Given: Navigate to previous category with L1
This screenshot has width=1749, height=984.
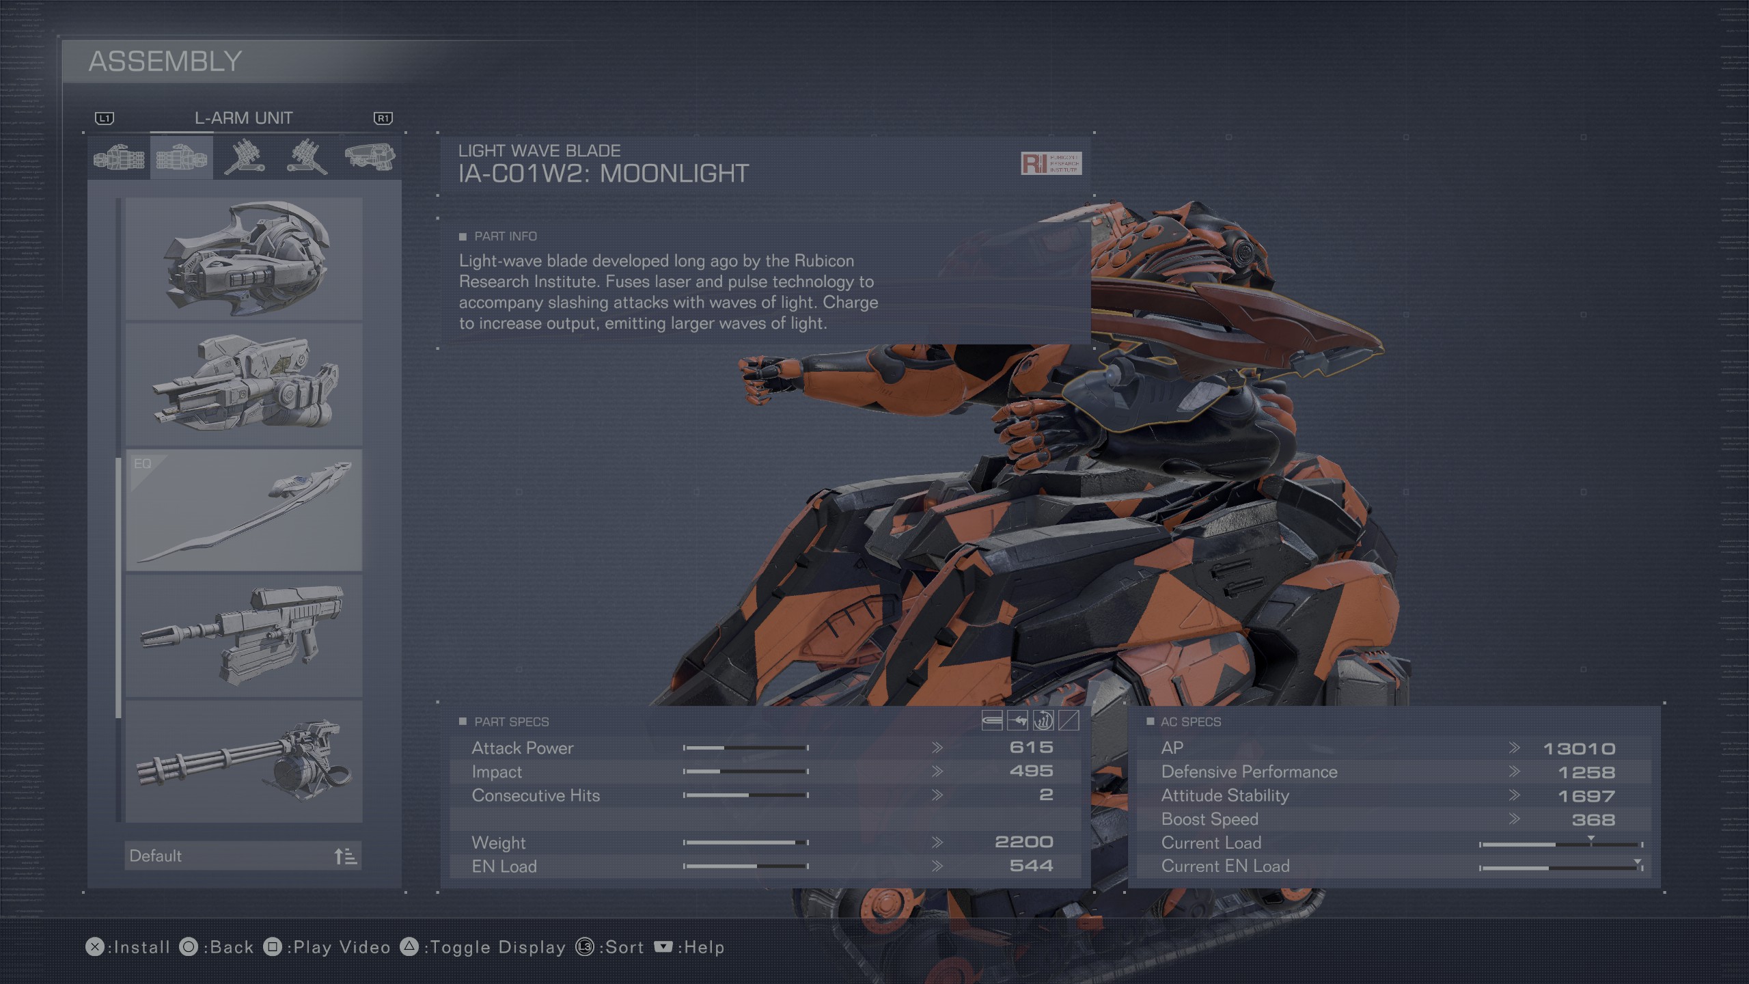Looking at the screenshot, I should 106,117.
